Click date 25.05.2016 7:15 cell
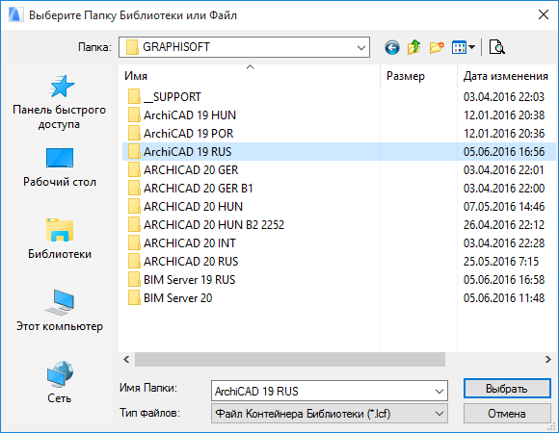The width and height of the screenshot is (559, 433). coord(501,262)
